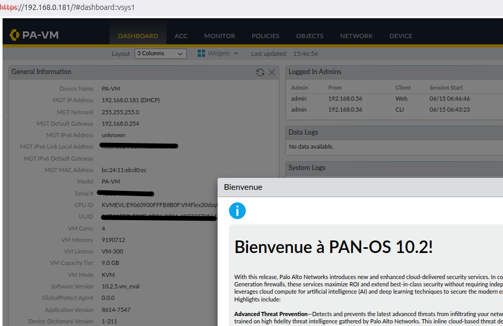This screenshot has width=503, height=326.
Task: Click the Last updated time 15:46:56
Action: pos(305,54)
